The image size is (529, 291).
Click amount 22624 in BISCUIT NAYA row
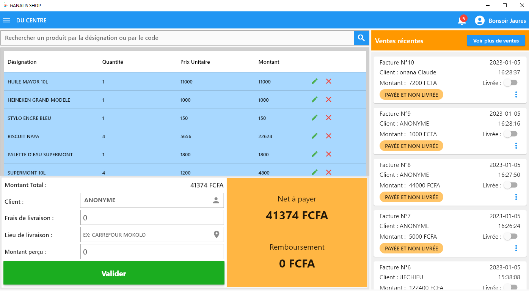pos(265,136)
